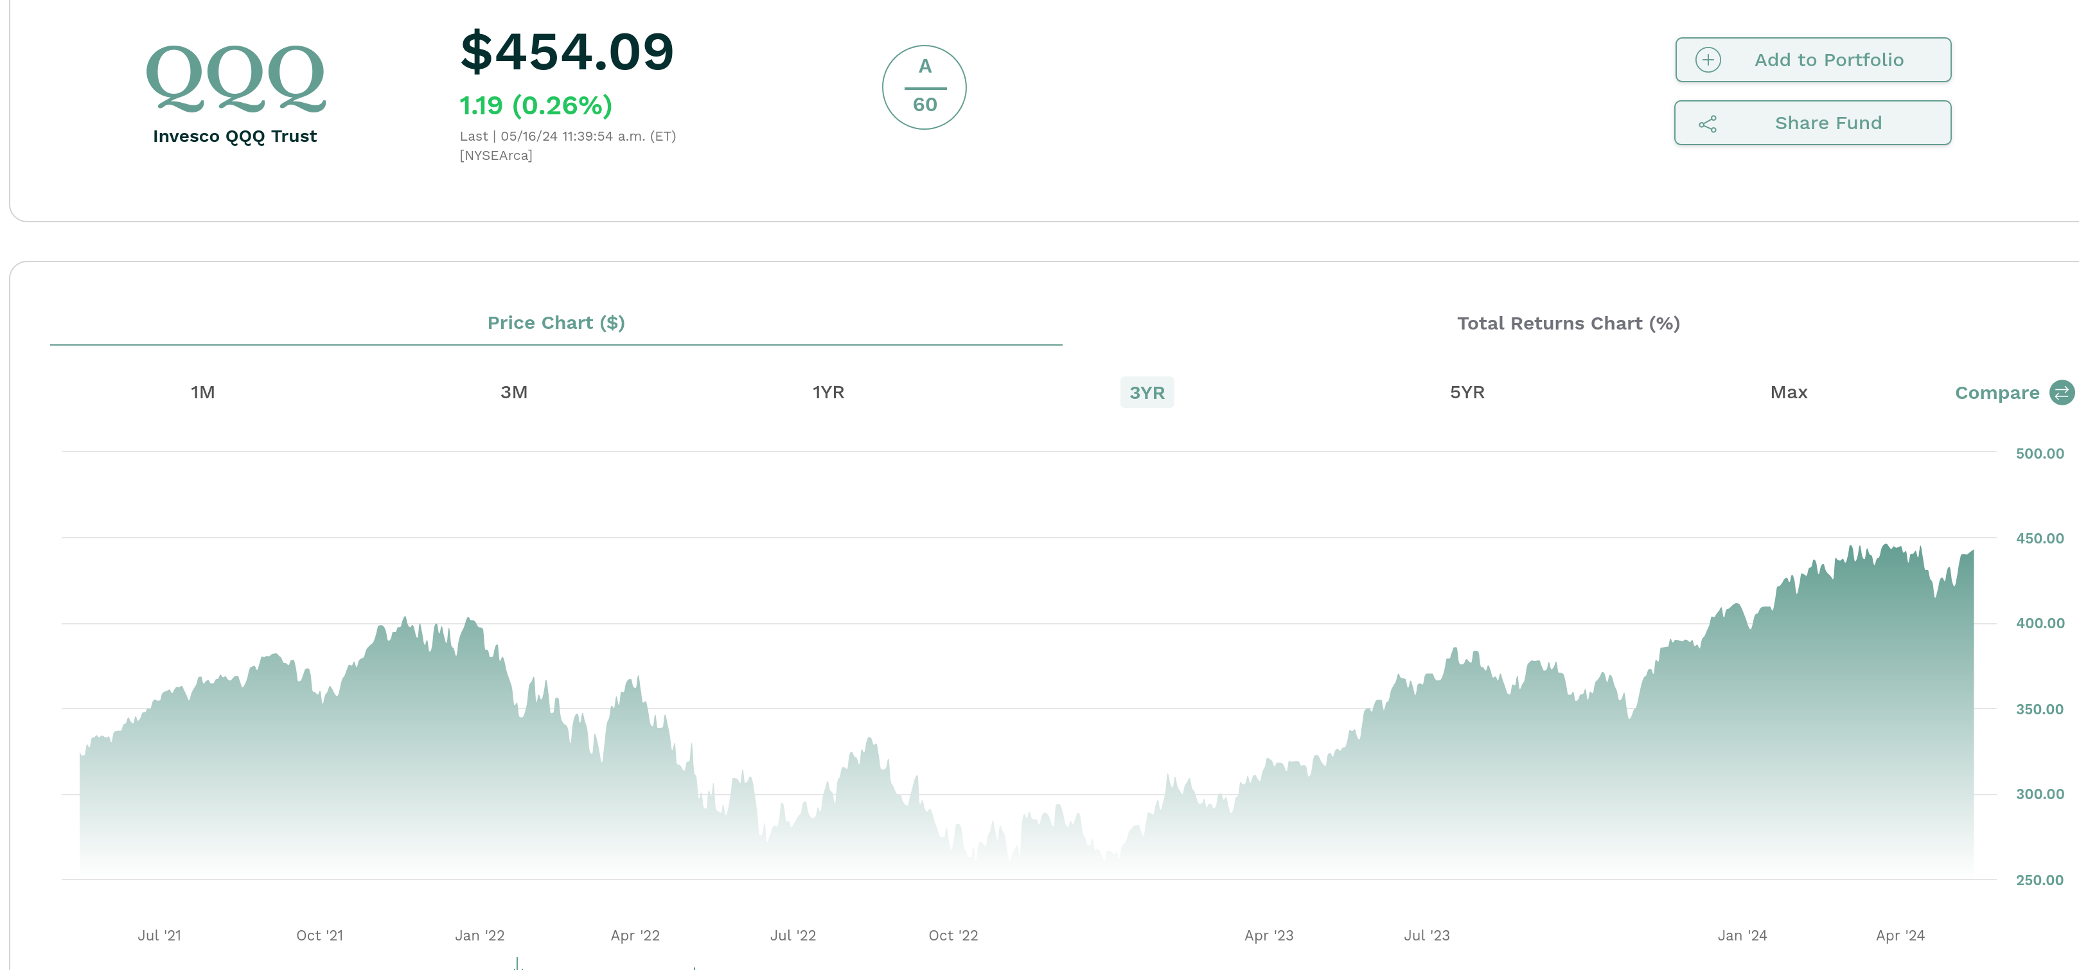Click the Oct '21 x-axis label

point(319,935)
